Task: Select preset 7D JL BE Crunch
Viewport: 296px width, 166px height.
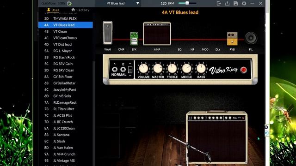Action: pos(66,122)
